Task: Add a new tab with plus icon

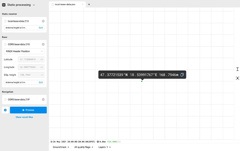Action: [89, 5]
